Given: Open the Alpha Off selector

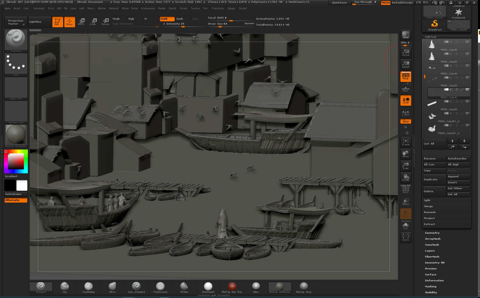Looking at the screenshot, I should point(16,88).
